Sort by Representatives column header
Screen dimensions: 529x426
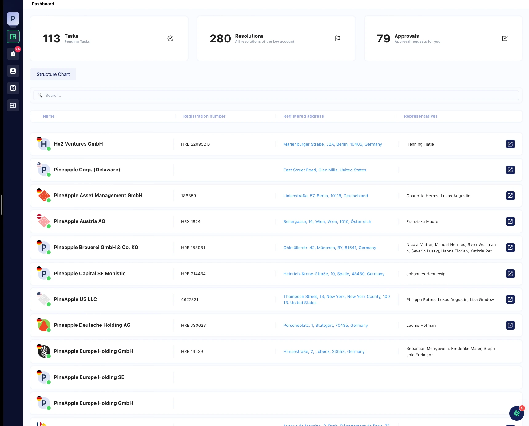click(x=421, y=116)
